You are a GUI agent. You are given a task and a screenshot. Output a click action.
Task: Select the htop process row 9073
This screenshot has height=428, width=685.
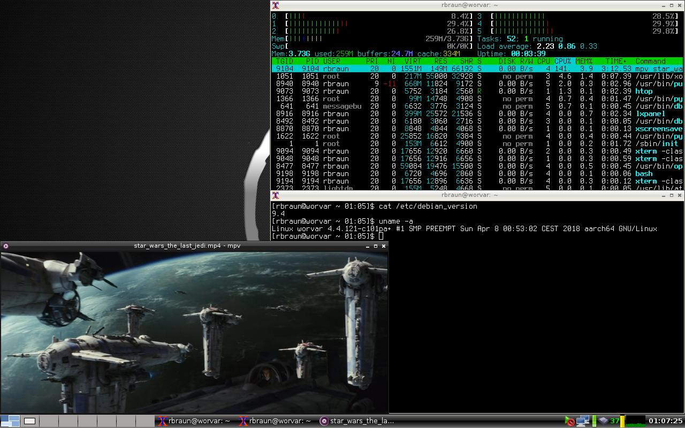(477, 91)
